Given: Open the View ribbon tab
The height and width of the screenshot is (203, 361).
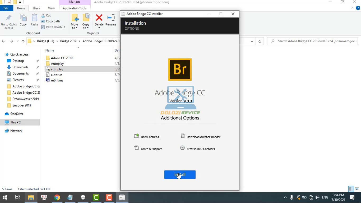Looking at the screenshot, I should point(51,8).
